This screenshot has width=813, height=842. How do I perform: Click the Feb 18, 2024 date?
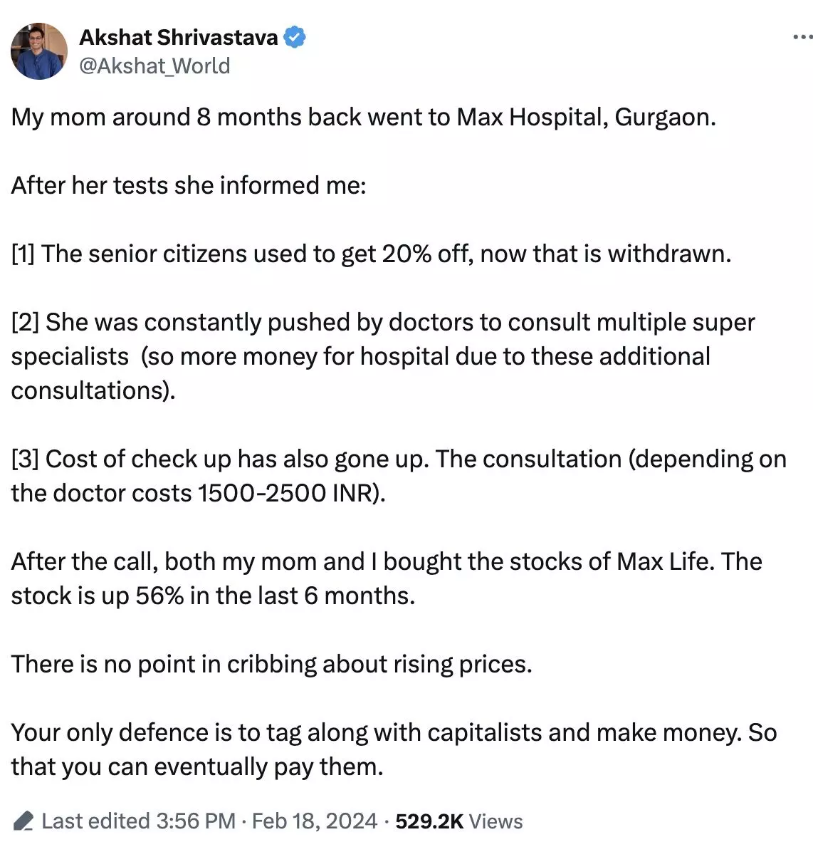coord(314,821)
